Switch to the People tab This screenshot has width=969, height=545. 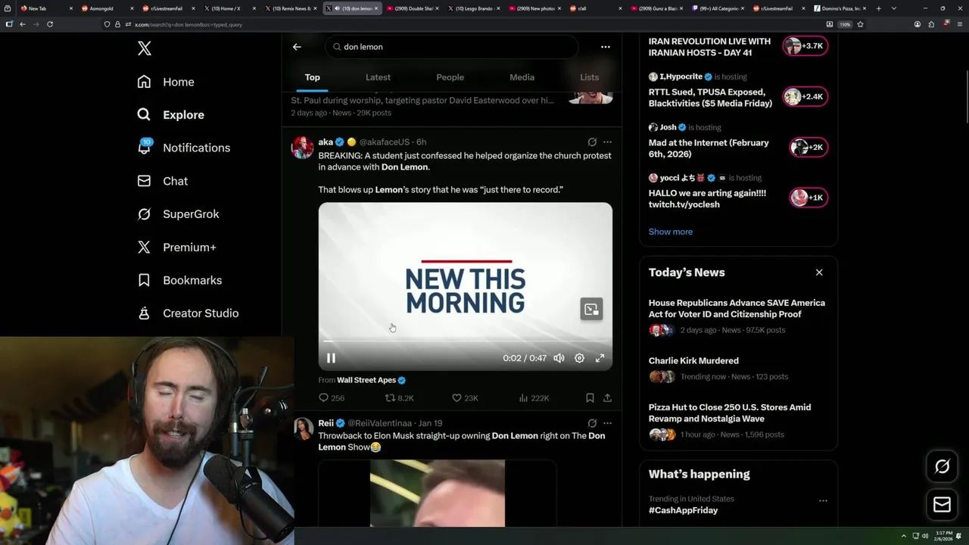pos(450,77)
